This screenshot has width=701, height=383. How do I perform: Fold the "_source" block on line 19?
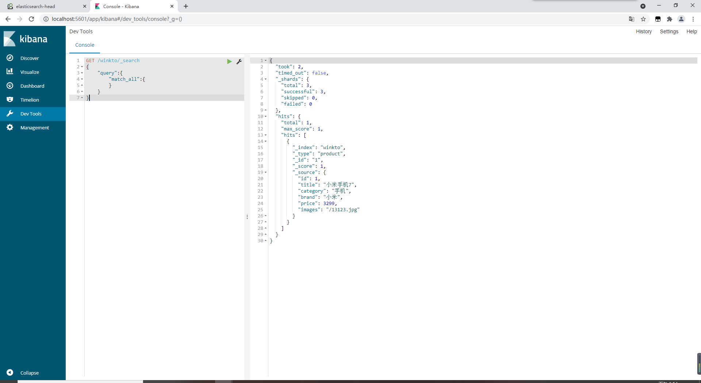[265, 172]
